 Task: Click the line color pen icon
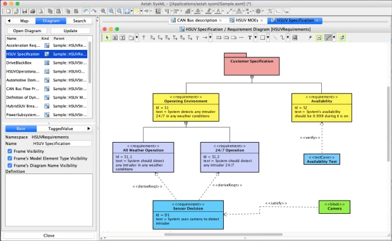(x=208, y=11)
